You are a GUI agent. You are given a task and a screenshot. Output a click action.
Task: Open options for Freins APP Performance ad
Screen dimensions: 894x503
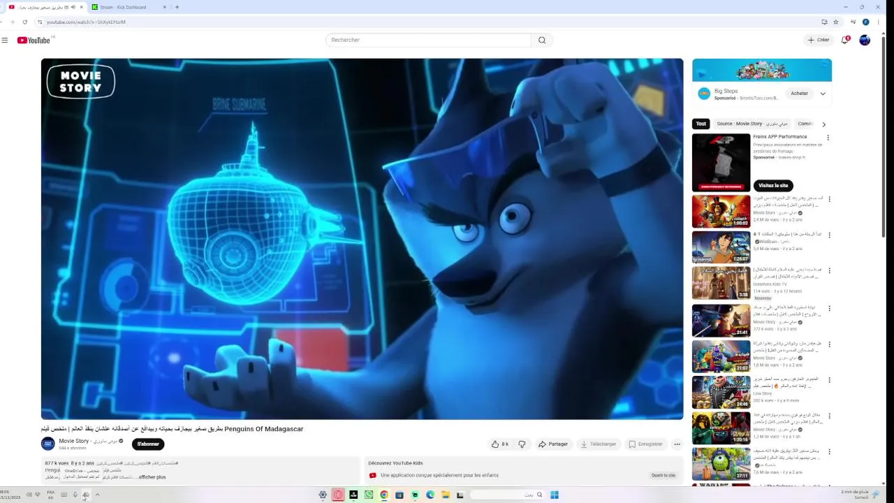pos(828,138)
